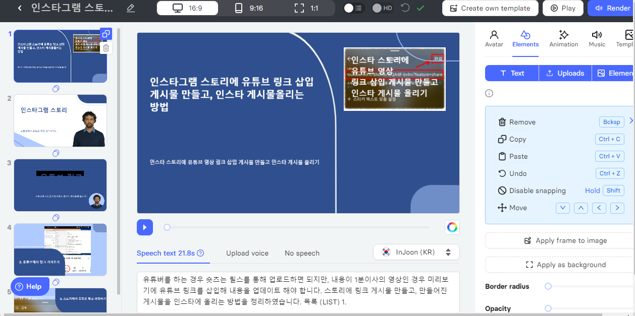
Task: Click the green checkmark saved icon
Action: click(420, 8)
